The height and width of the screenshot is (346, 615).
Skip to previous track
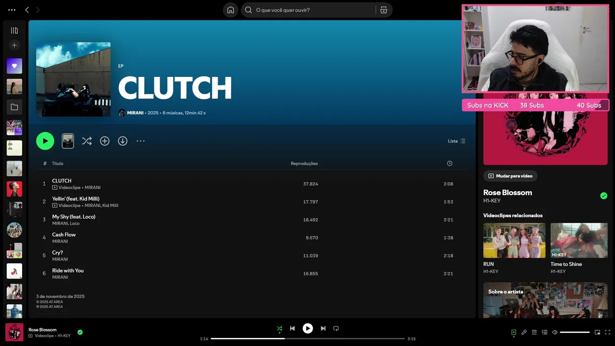coord(292,329)
